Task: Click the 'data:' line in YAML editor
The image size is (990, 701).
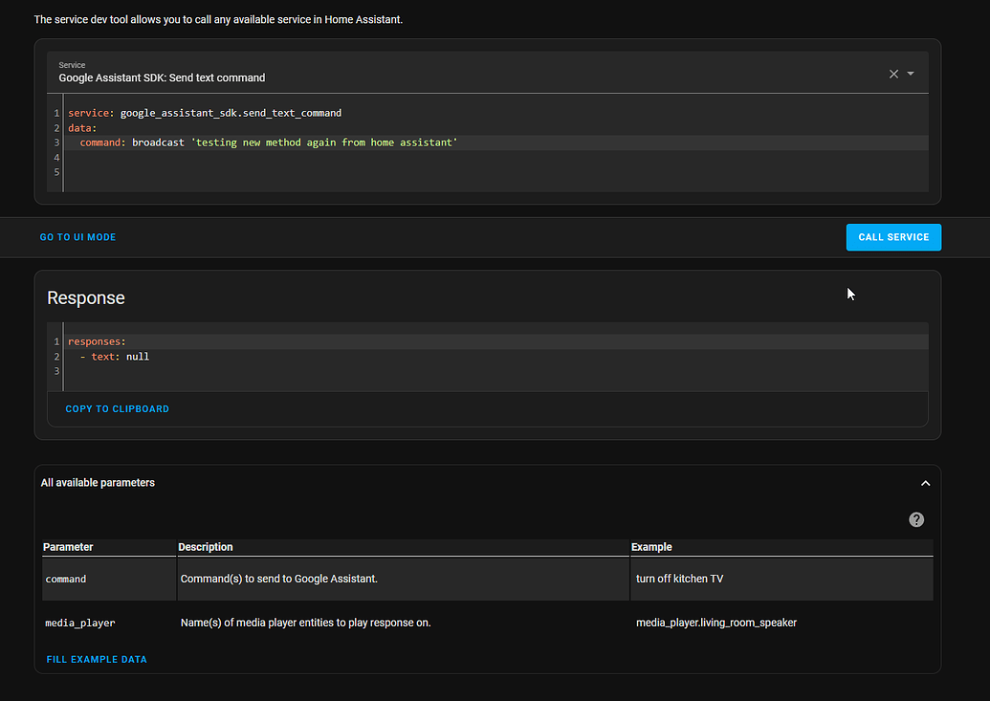Action: pos(82,127)
